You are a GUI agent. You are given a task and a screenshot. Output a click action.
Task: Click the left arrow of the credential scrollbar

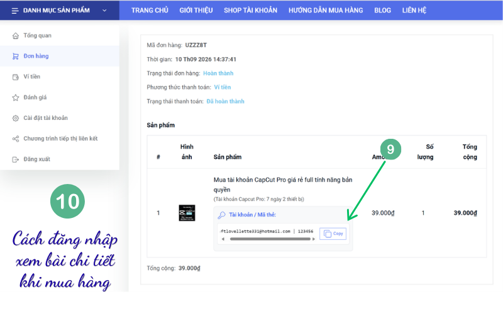point(223,239)
